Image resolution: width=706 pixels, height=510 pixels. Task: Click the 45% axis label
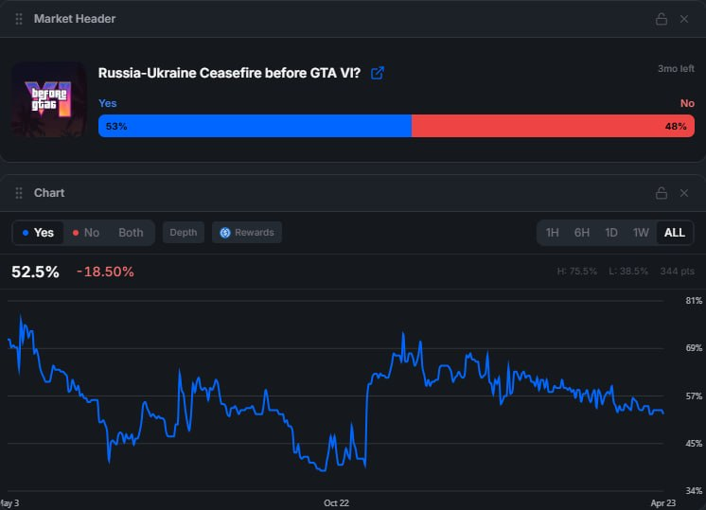[x=694, y=444]
